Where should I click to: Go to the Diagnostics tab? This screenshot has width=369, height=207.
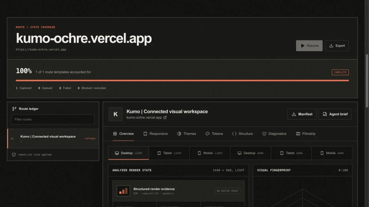[x=274, y=134]
